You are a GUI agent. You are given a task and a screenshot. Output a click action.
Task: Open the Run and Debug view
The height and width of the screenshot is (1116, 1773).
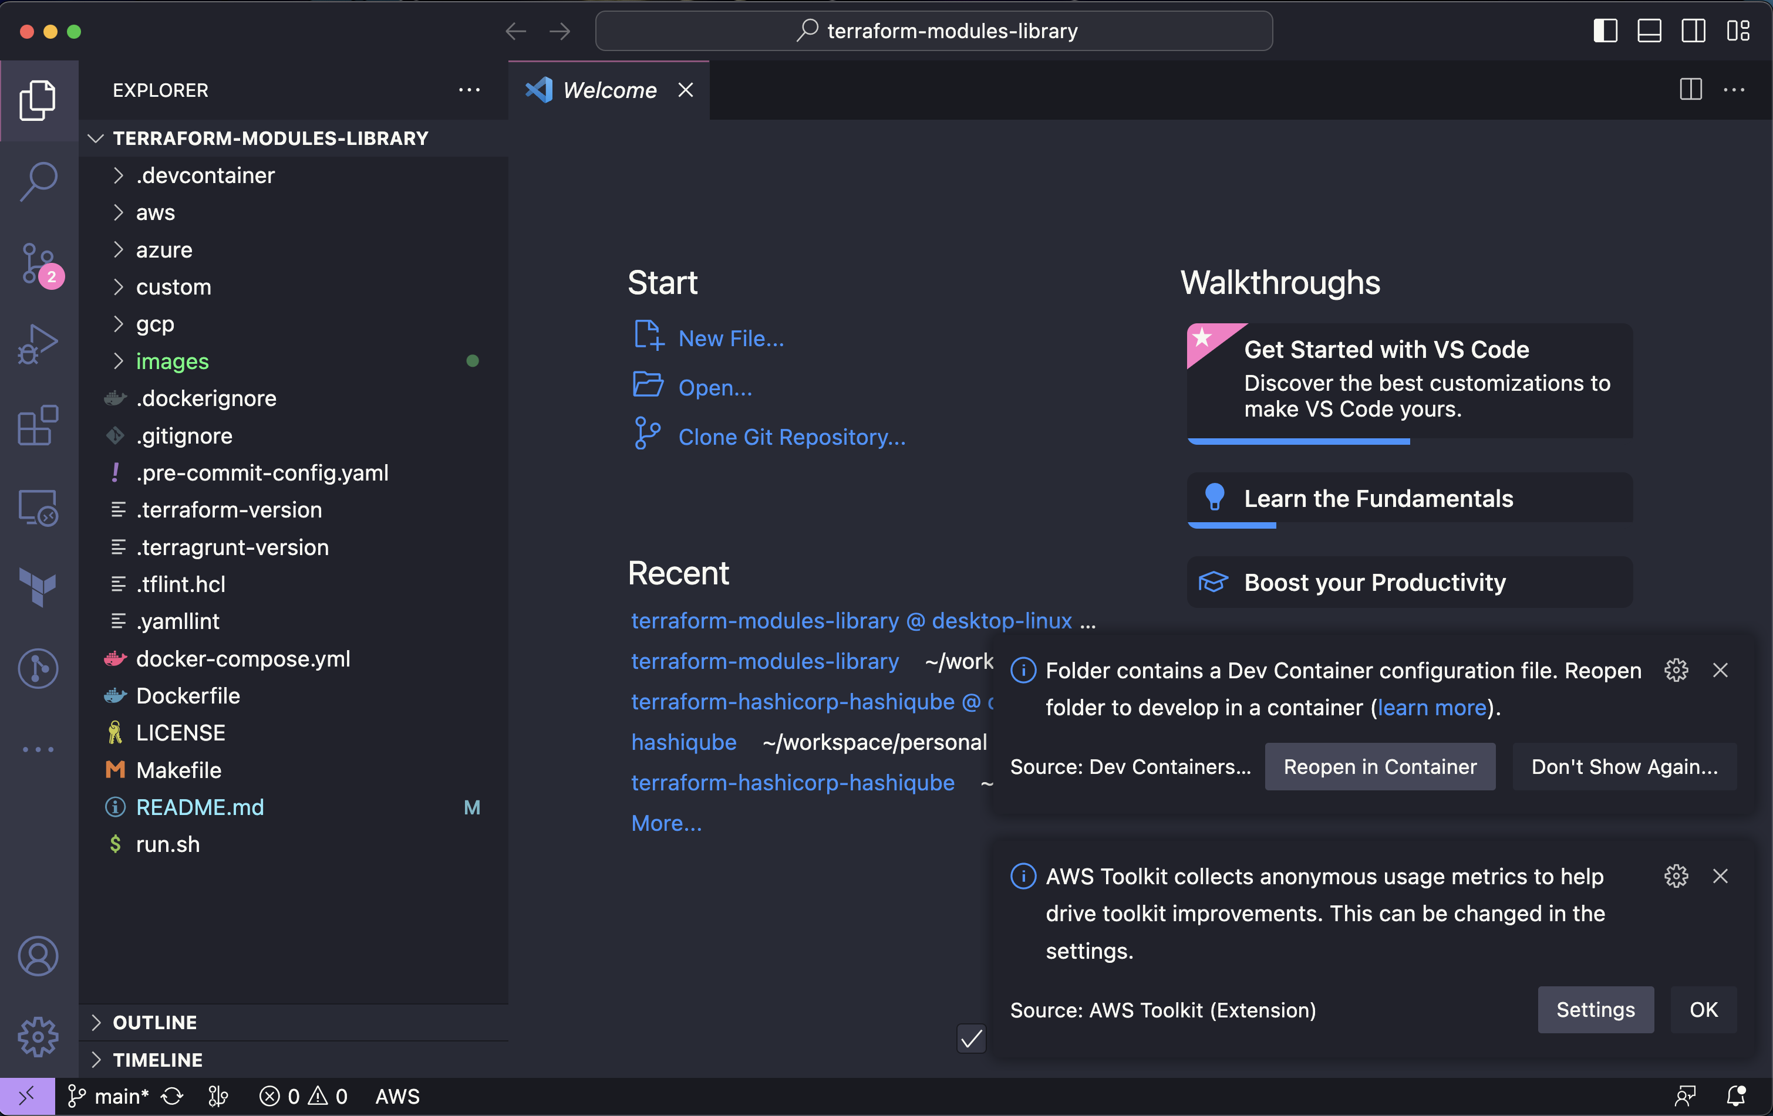pyautogui.click(x=38, y=344)
